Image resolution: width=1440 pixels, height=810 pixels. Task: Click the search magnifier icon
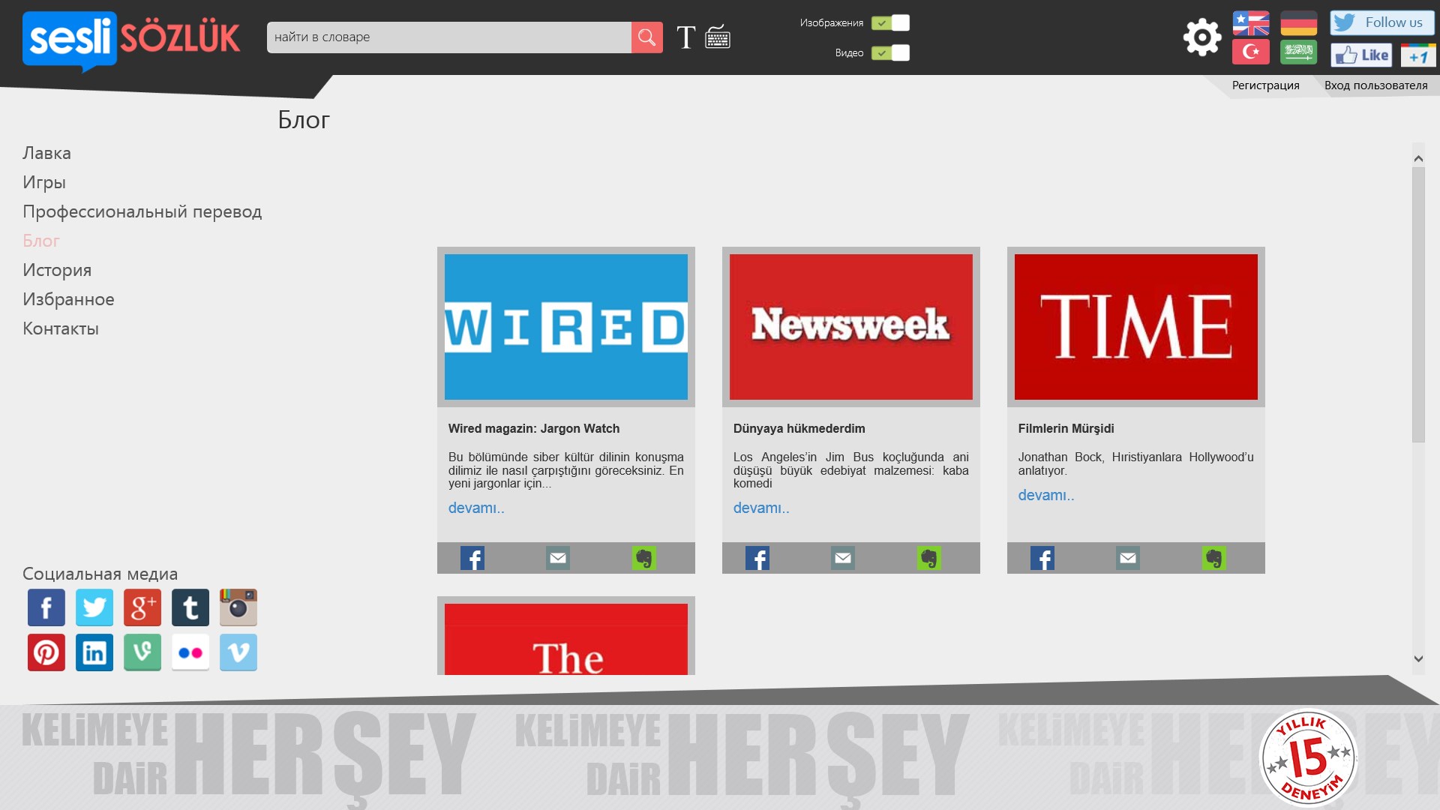tap(646, 37)
